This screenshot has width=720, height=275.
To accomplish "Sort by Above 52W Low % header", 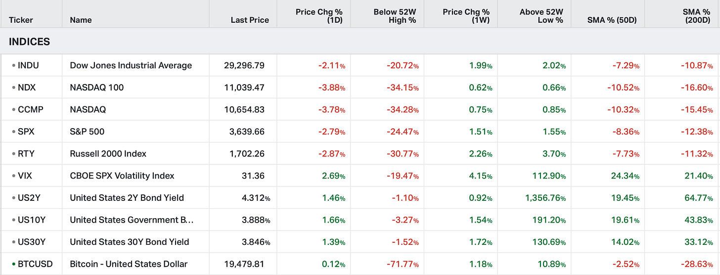I will pos(541,16).
